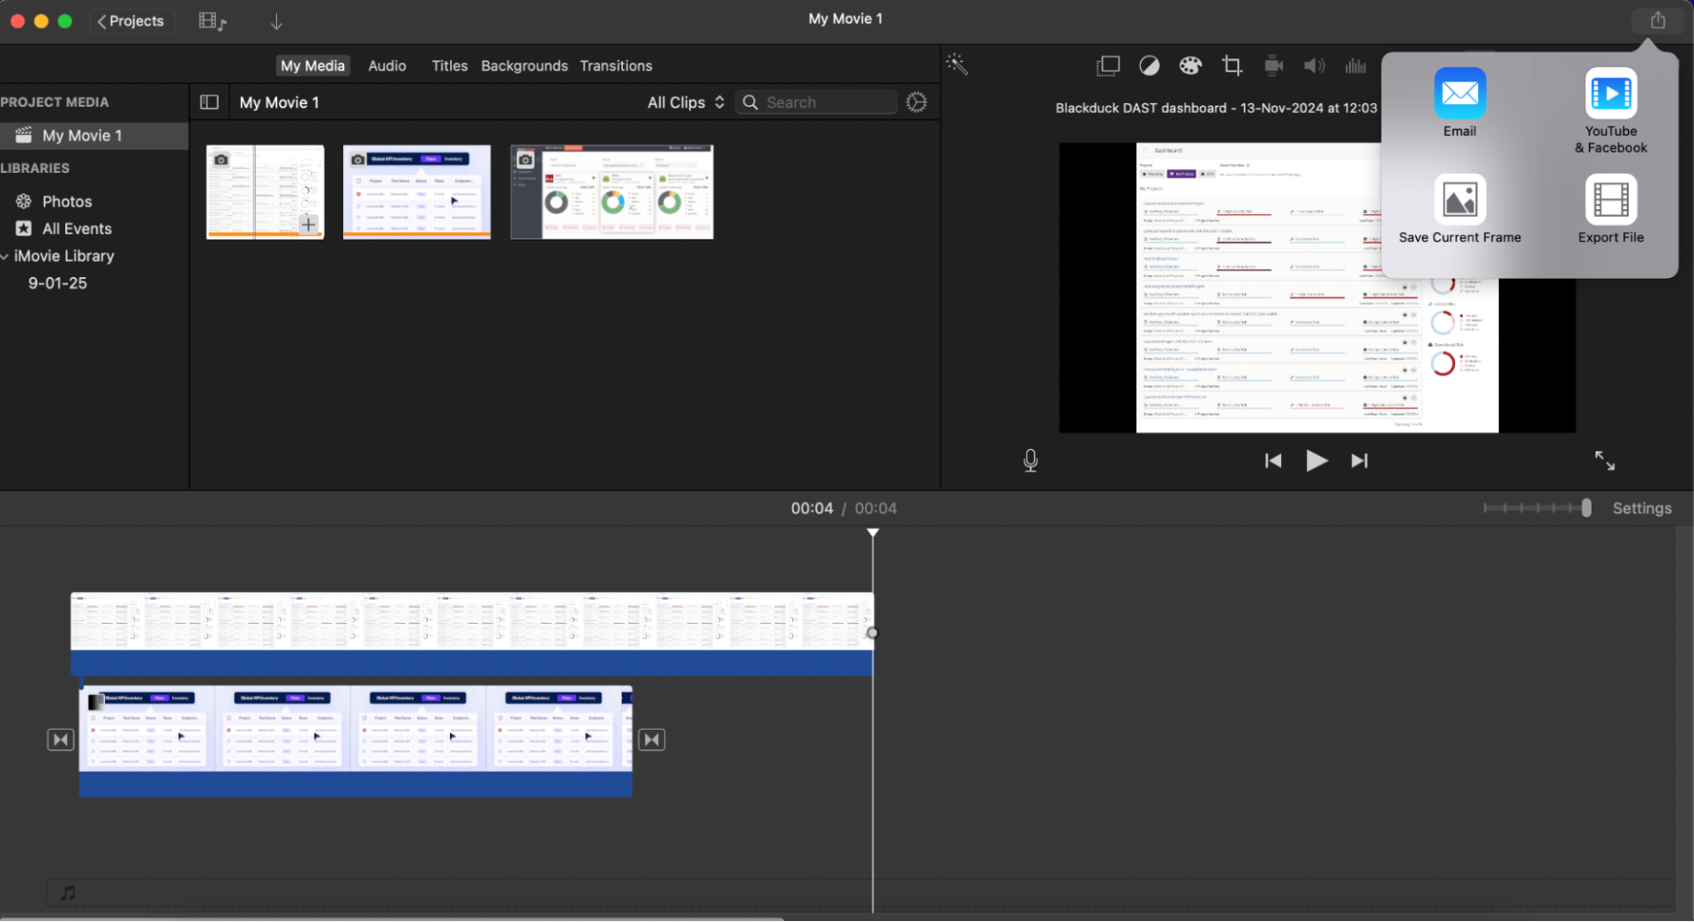Switch to the Audio tab
Image resolution: width=1694 pixels, height=922 pixels.
click(x=386, y=65)
